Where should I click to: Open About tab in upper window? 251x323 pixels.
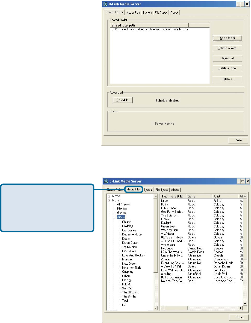point(174,13)
